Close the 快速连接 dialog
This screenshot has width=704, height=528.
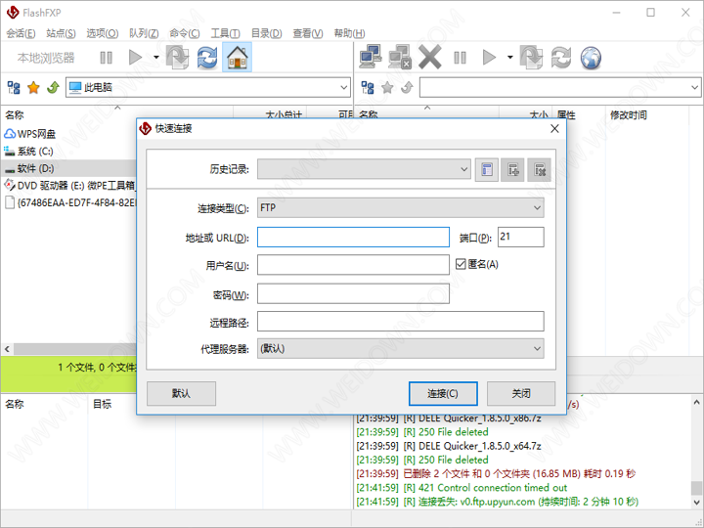coord(554,129)
